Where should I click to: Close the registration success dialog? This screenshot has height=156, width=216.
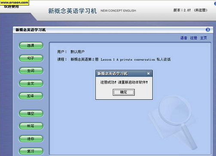coord(149,73)
